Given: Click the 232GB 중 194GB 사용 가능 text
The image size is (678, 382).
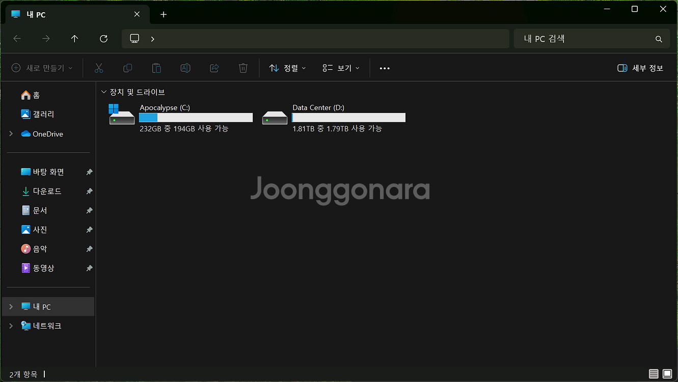Looking at the screenshot, I should [x=184, y=128].
